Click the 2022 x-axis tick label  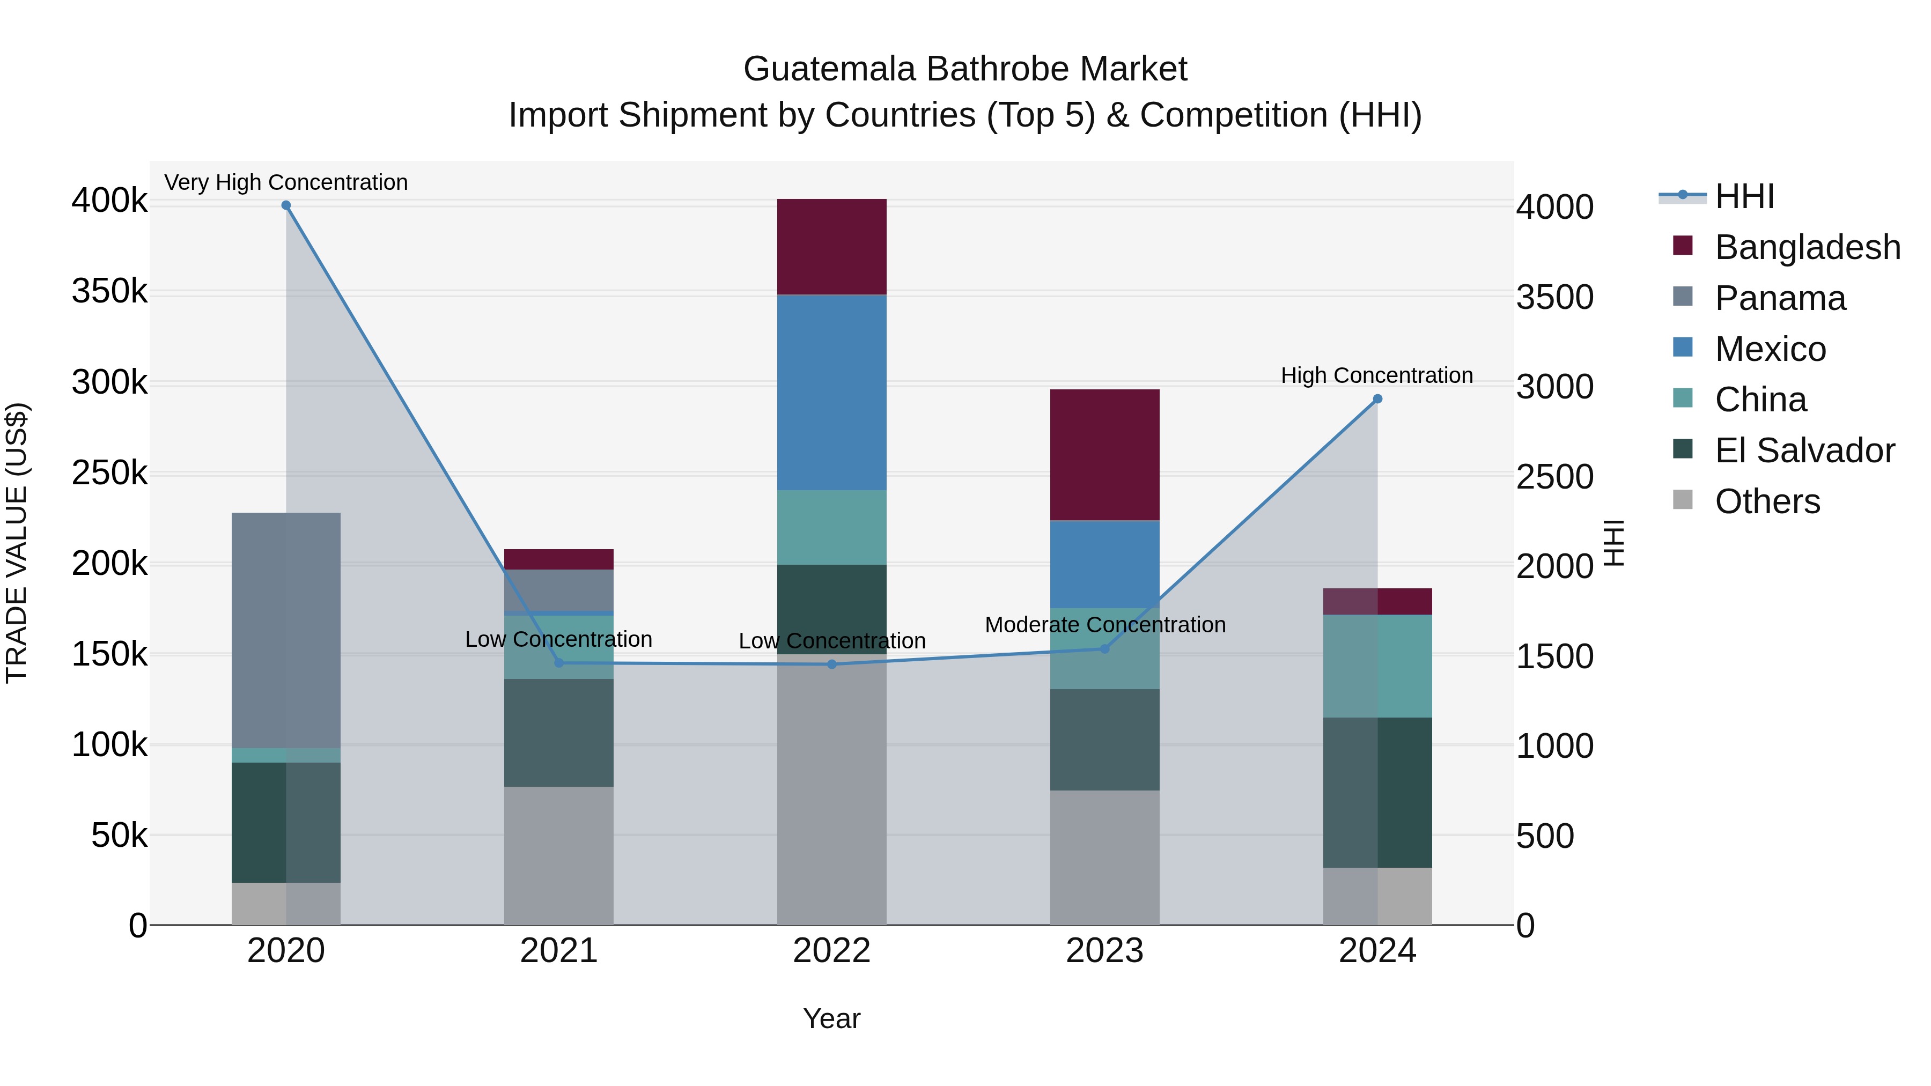tap(831, 951)
